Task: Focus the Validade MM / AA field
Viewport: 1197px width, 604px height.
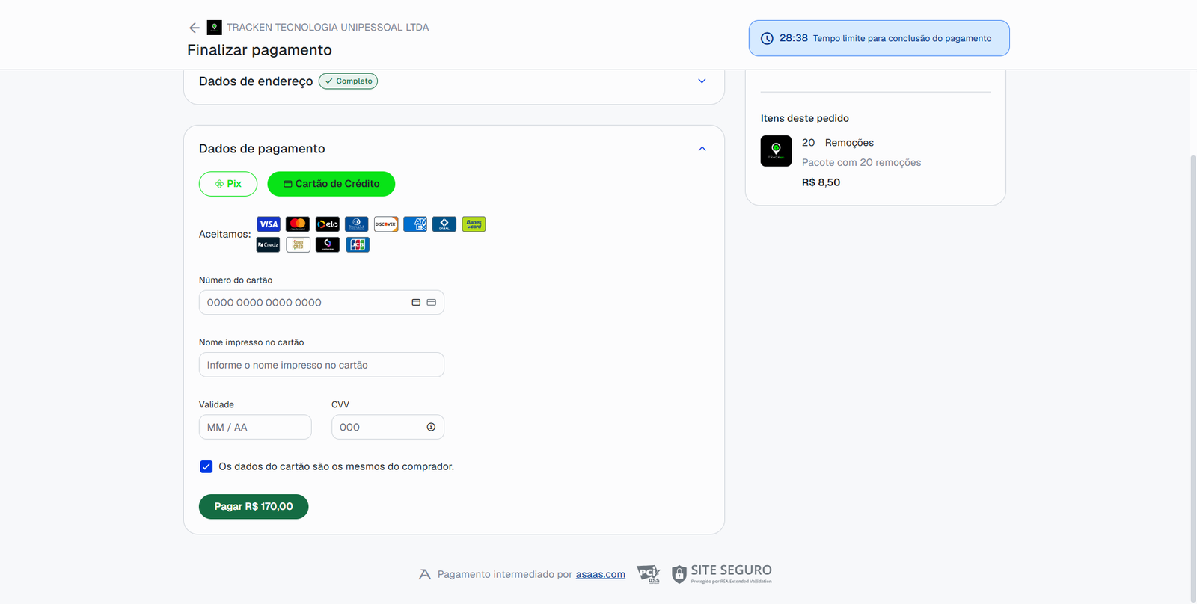Action: click(255, 427)
